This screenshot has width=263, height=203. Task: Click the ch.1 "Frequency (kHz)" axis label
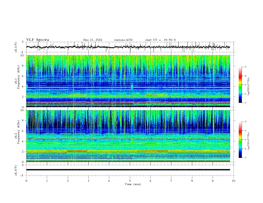[19, 77]
